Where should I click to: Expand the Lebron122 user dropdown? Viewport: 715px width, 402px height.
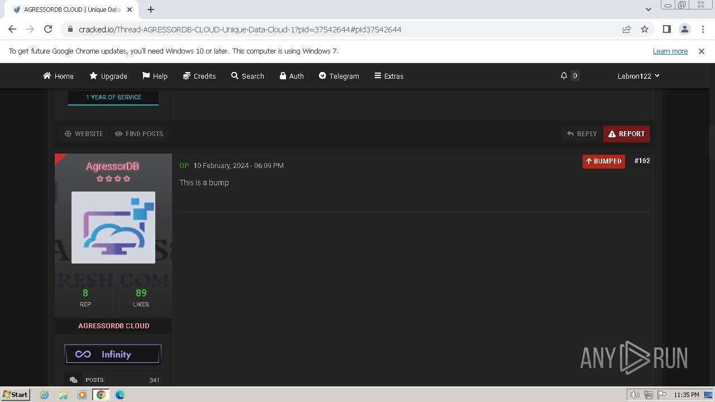[638, 76]
